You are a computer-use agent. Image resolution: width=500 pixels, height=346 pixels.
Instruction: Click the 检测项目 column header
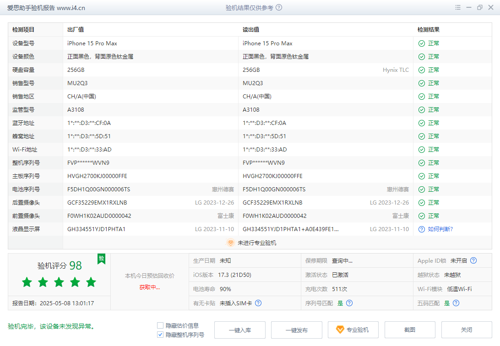23,30
